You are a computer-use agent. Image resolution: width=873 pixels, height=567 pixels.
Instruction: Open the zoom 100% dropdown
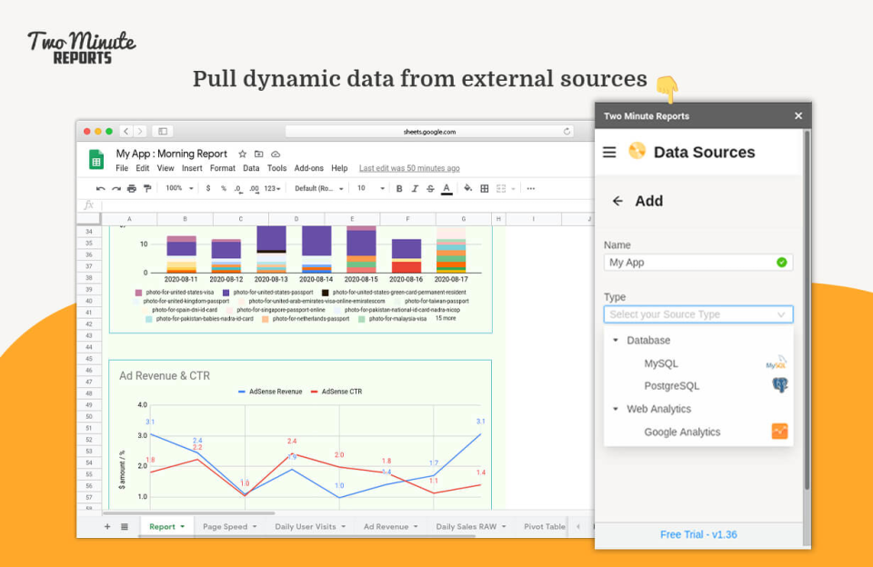point(179,189)
